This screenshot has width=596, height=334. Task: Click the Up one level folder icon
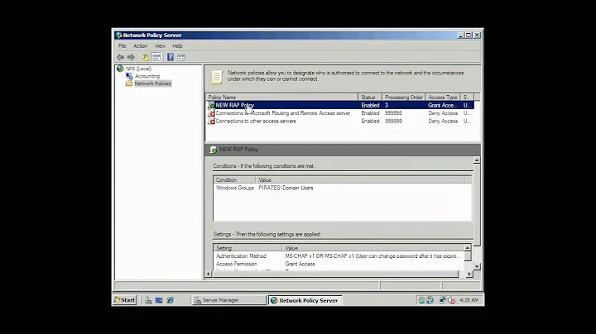[145, 57]
